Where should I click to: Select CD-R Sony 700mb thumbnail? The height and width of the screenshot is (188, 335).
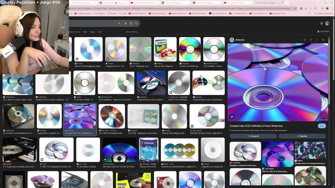tap(84, 83)
